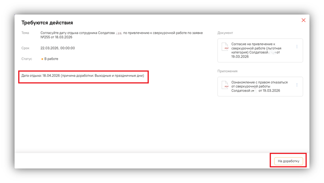Click the Приложения section heading

point(228,71)
